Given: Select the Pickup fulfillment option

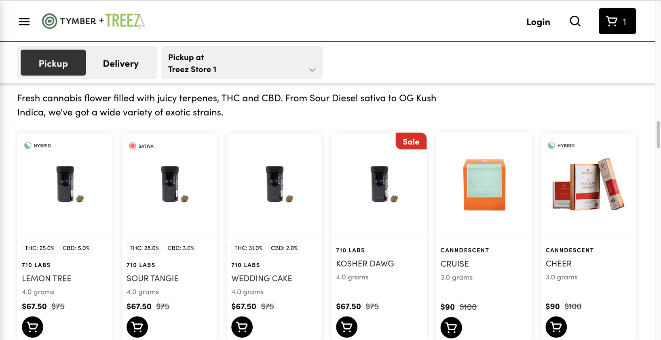Looking at the screenshot, I should click(53, 63).
